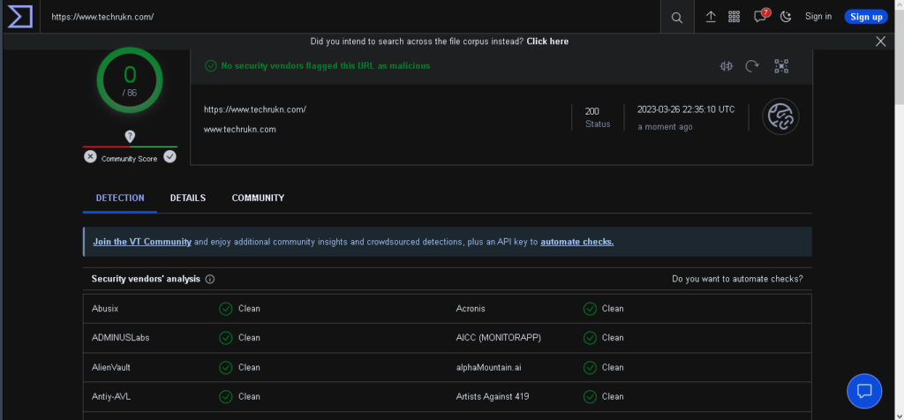
Task: Click the Abusix Clean check icon
Action: click(225, 309)
